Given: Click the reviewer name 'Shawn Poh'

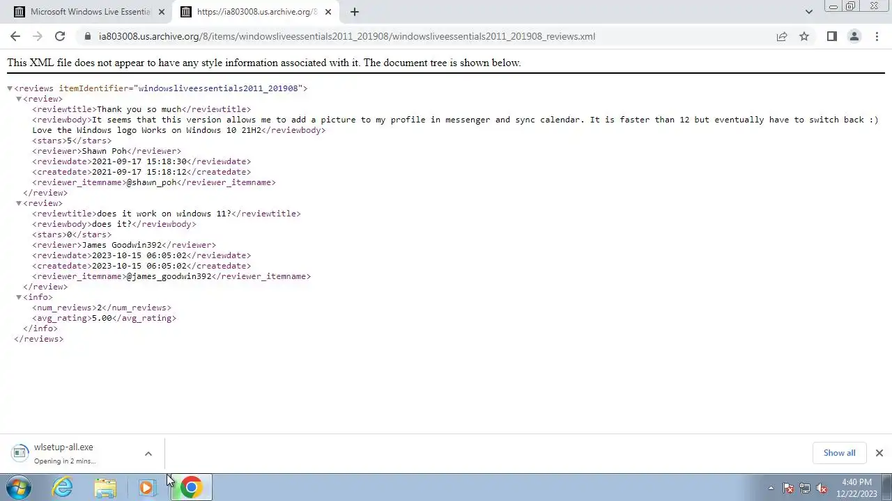Looking at the screenshot, I should point(105,151).
